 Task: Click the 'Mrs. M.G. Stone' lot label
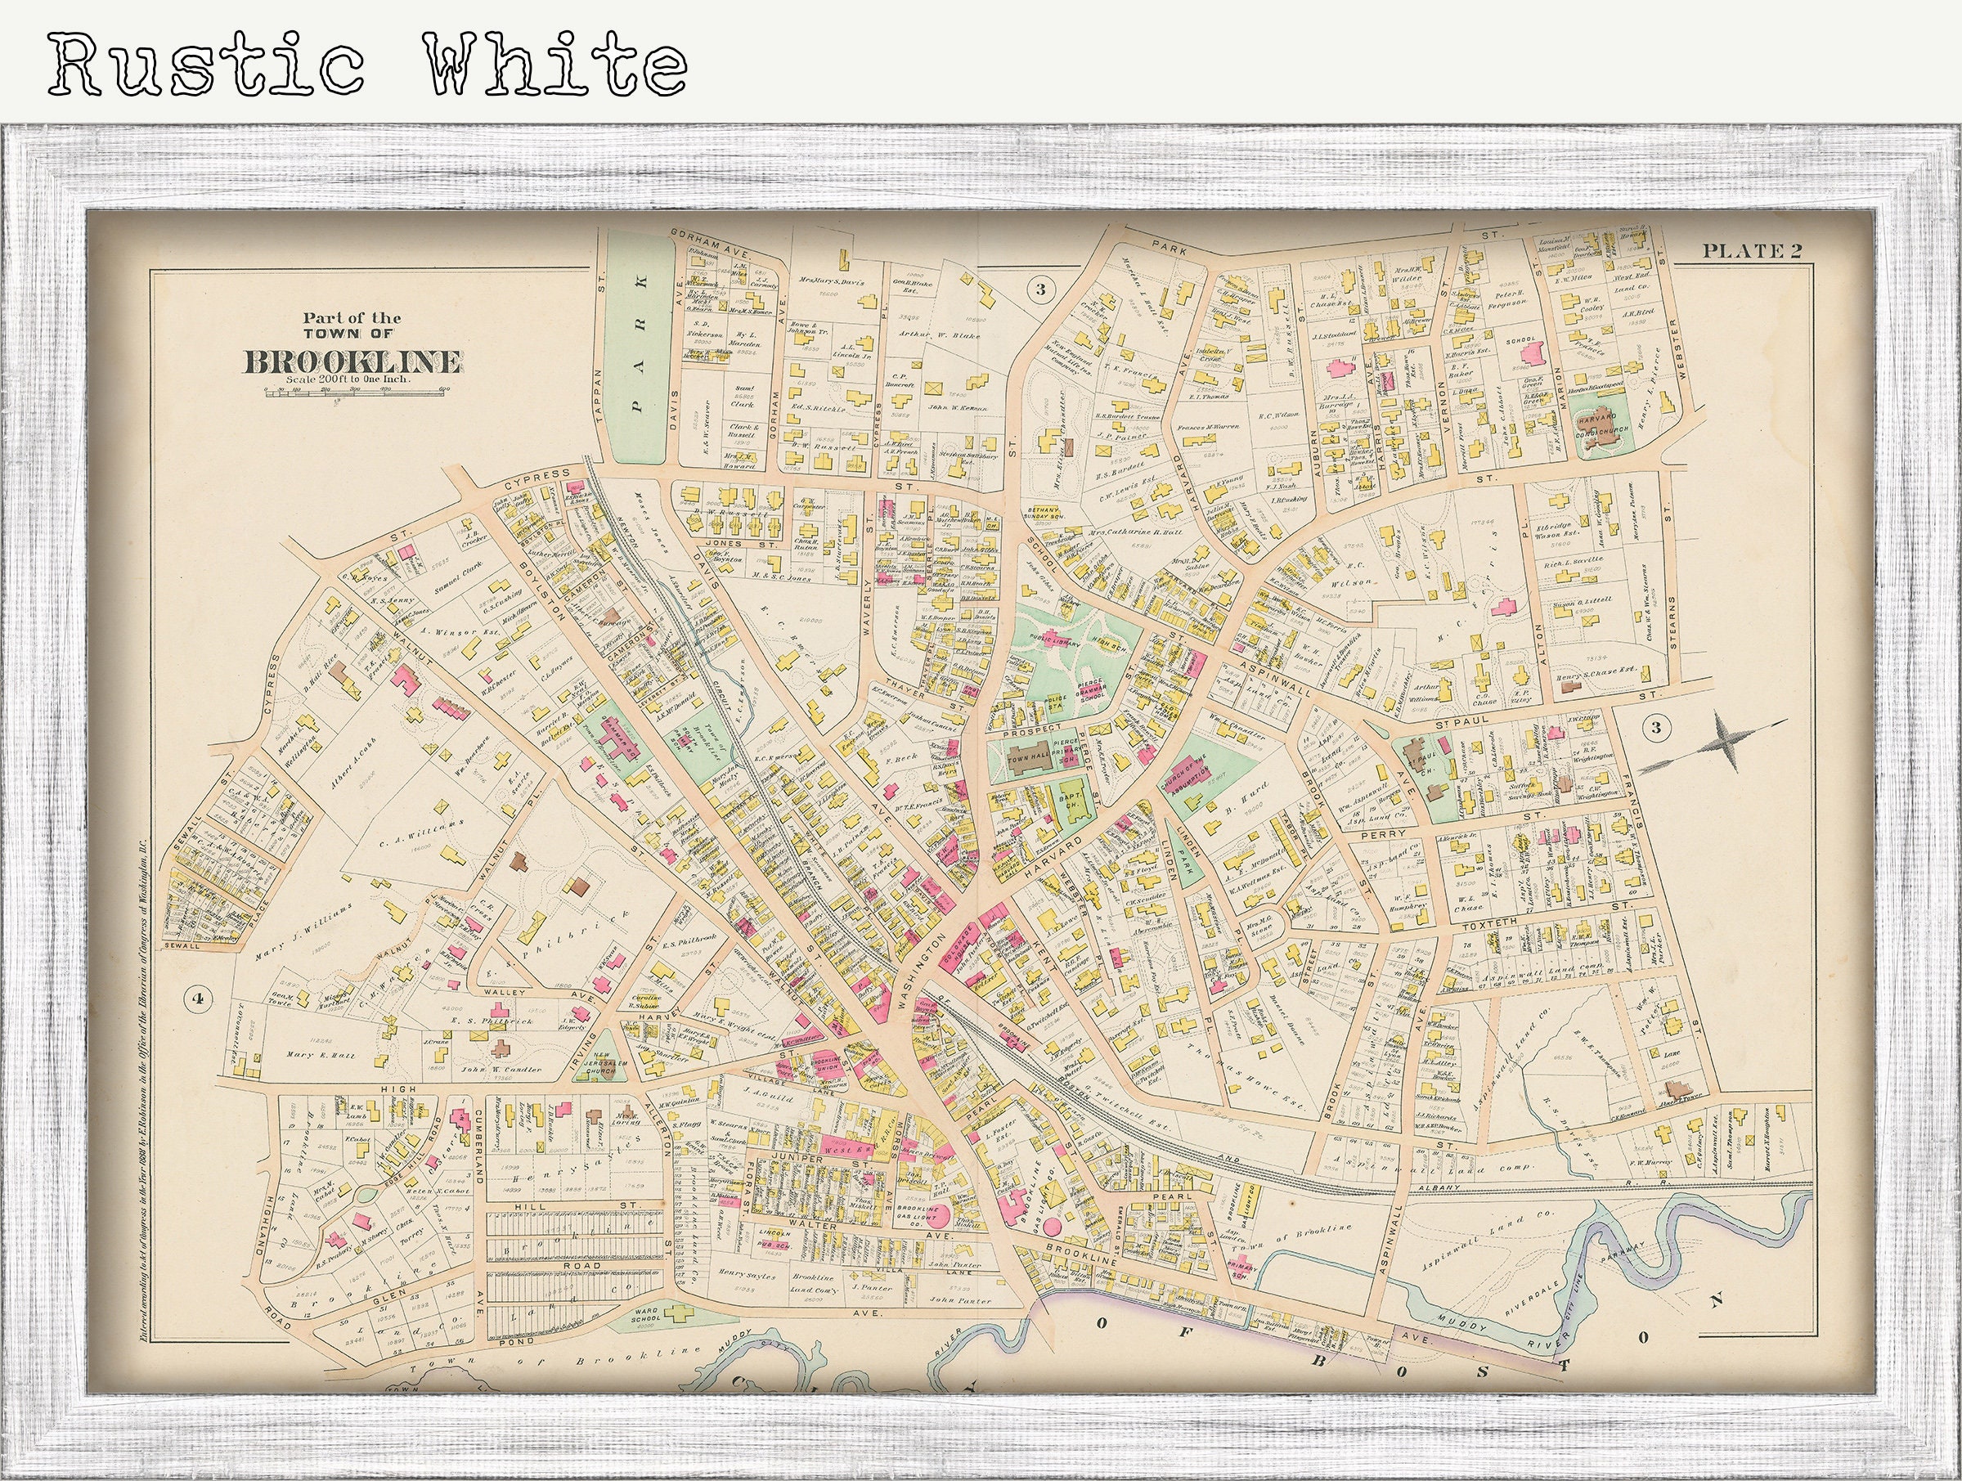point(1259,927)
